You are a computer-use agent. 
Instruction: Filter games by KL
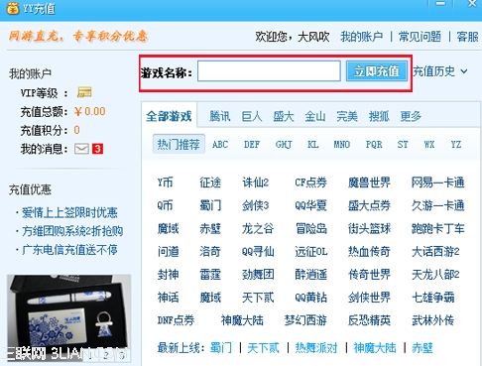pos(312,145)
